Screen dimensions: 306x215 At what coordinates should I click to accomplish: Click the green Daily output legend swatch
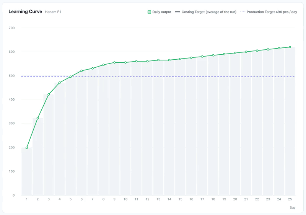pyautogui.click(x=149, y=12)
